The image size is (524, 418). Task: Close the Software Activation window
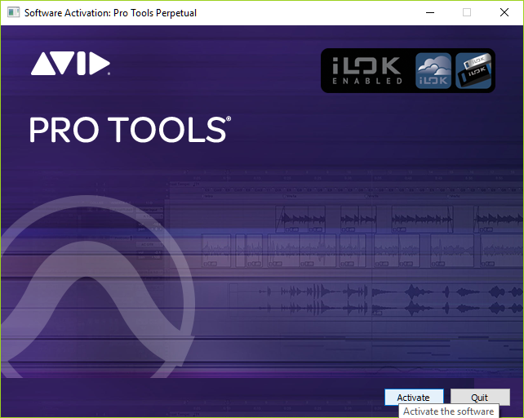pos(504,12)
